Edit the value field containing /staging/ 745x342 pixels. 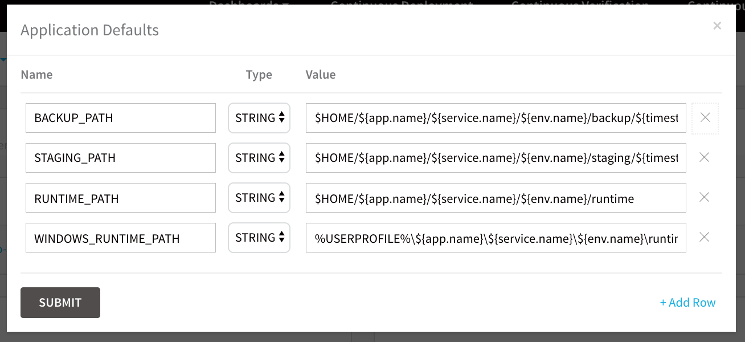pos(496,158)
